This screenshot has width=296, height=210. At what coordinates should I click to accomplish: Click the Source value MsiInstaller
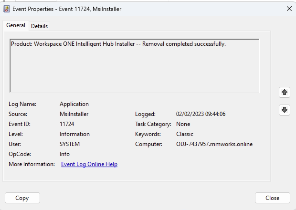click(x=74, y=114)
